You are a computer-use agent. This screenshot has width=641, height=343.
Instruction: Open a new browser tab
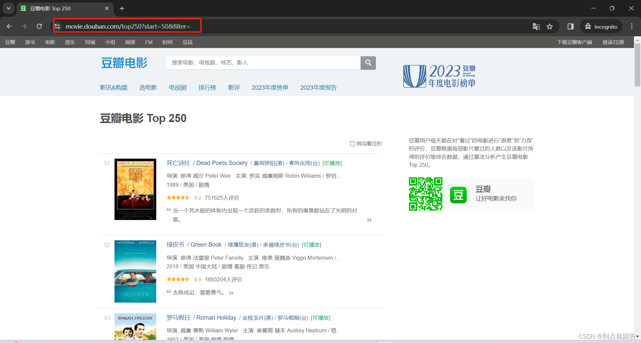pyautogui.click(x=122, y=8)
